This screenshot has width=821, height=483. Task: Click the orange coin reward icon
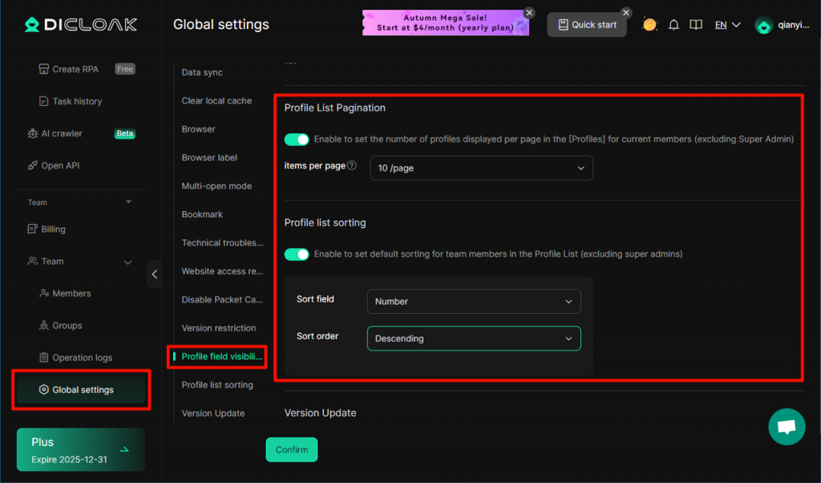click(x=649, y=25)
